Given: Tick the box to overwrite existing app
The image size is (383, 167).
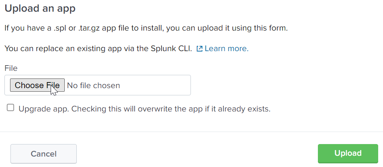Looking at the screenshot, I should click(x=10, y=108).
